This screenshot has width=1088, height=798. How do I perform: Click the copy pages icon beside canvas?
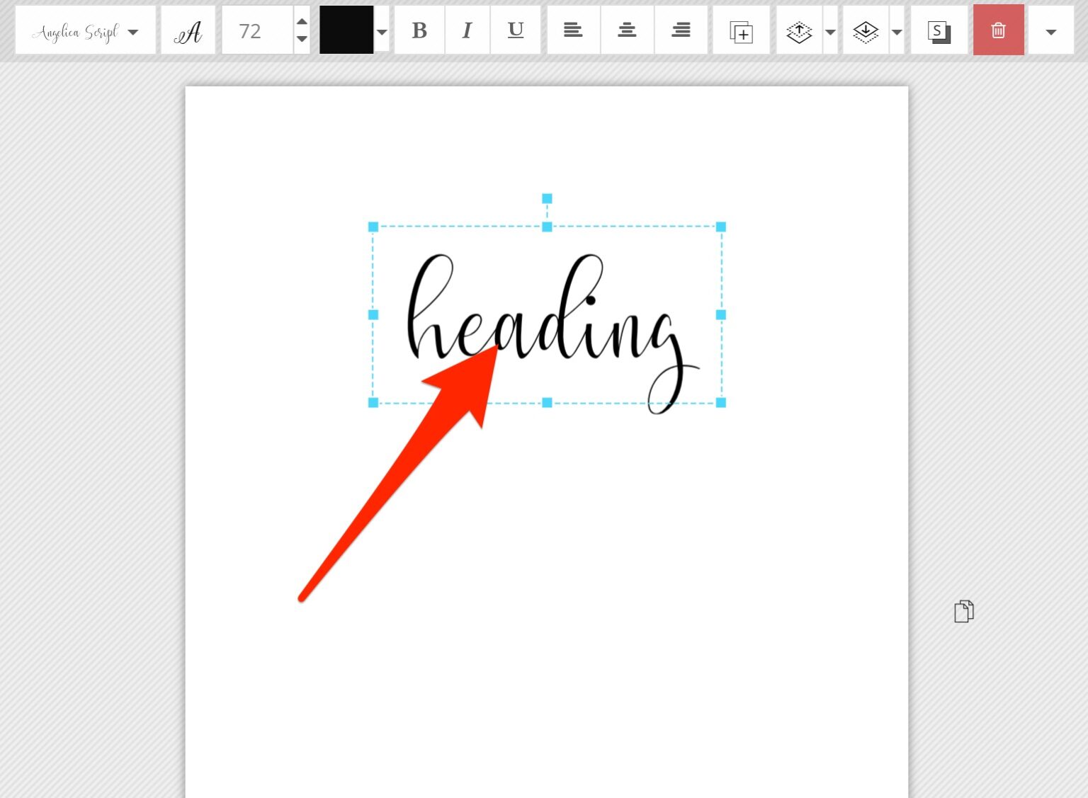pyautogui.click(x=964, y=611)
